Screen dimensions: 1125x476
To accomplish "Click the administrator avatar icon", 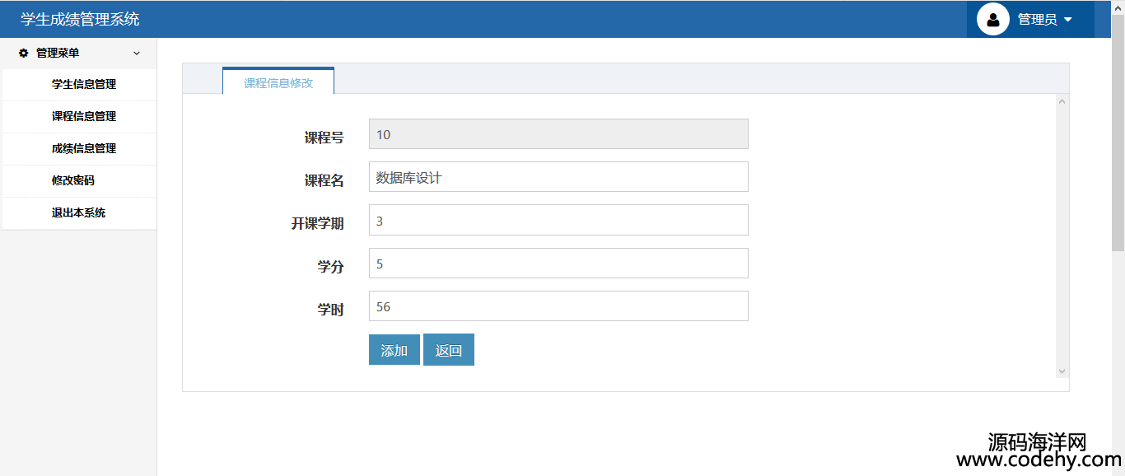I will click(x=992, y=20).
